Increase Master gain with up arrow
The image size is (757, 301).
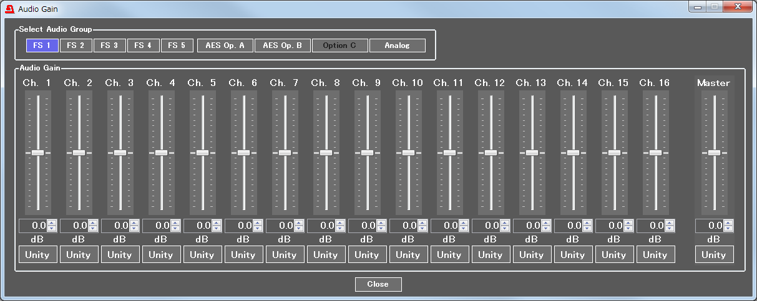[x=728, y=222]
